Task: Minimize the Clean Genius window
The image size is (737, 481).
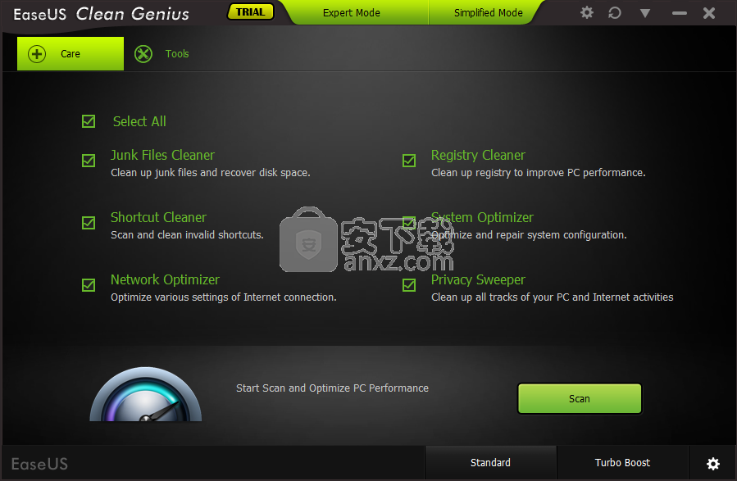Action: 679,14
